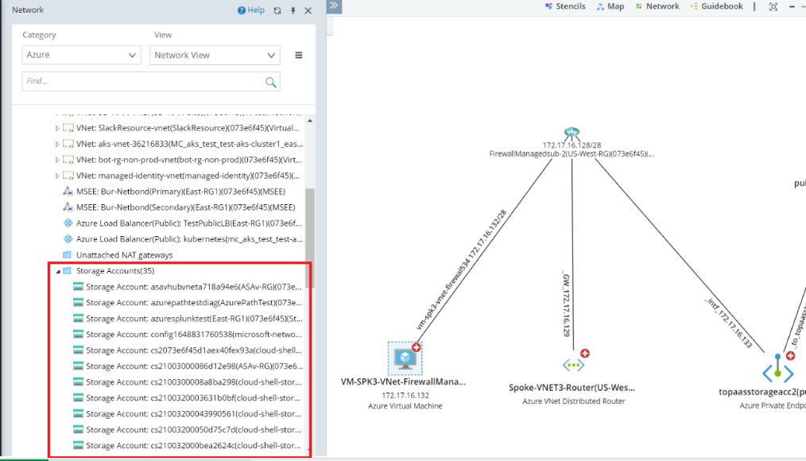Image resolution: width=806 pixels, height=461 pixels.
Task: Select Storage Account cs2073e6f45d1aex40fex93a
Action: pos(194,351)
